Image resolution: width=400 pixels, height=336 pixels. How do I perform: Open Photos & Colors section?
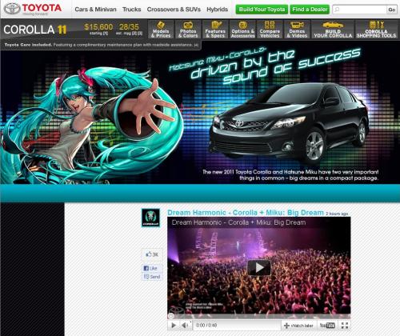tap(188, 30)
